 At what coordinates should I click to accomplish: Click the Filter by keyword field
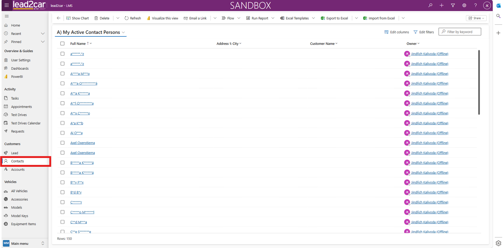(x=460, y=32)
